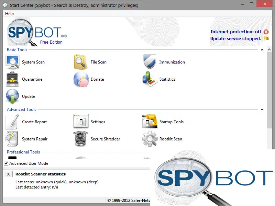Viewport: 275px width, 206px height.
Task: Follow the Free Edition link
Action: (x=51, y=42)
